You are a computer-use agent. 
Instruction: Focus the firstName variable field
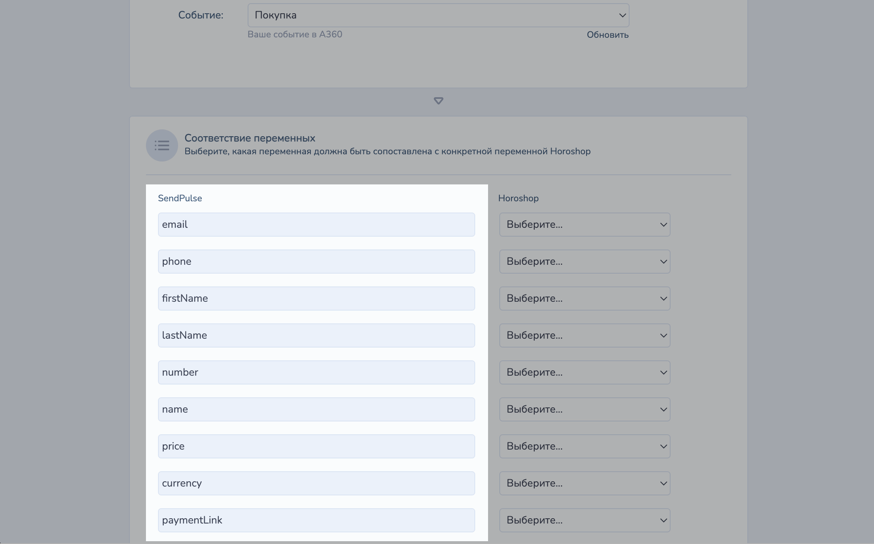click(x=316, y=299)
